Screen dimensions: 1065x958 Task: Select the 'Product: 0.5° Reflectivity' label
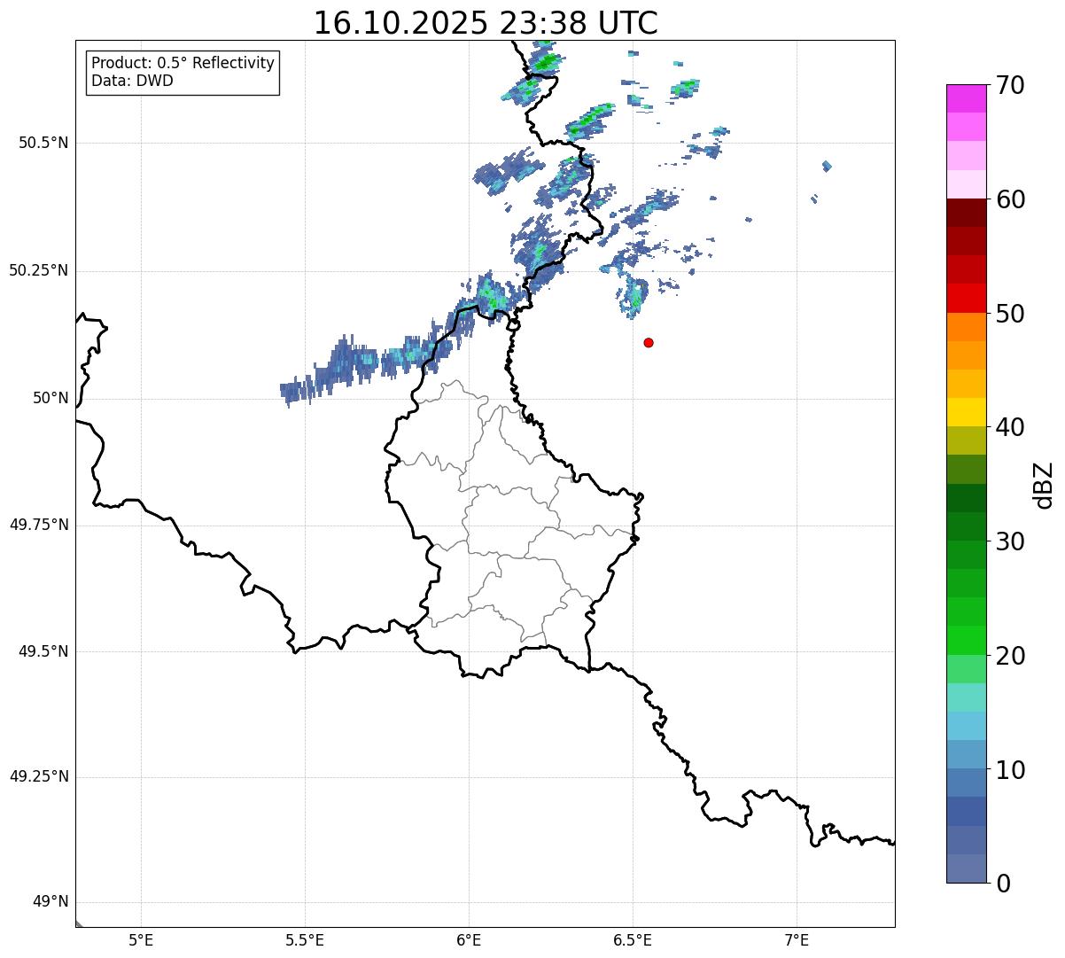tap(183, 63)
